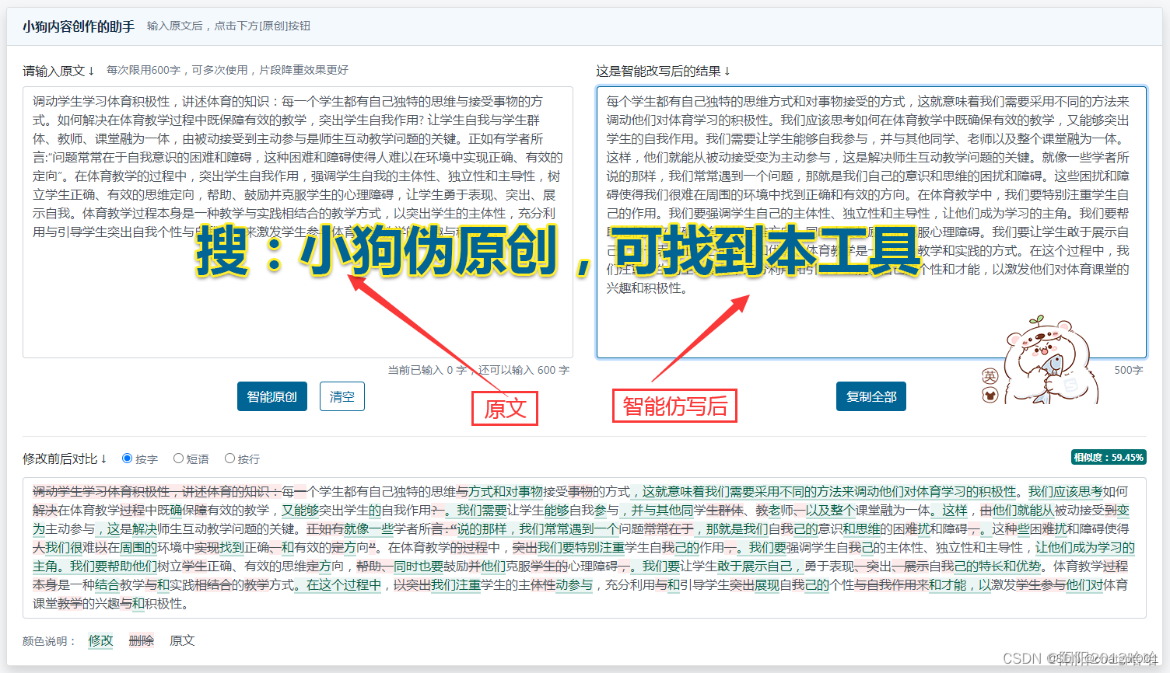Clear the input with 清空 button
The height and width of the screenshot is (673, 1170).
(342, 396)
